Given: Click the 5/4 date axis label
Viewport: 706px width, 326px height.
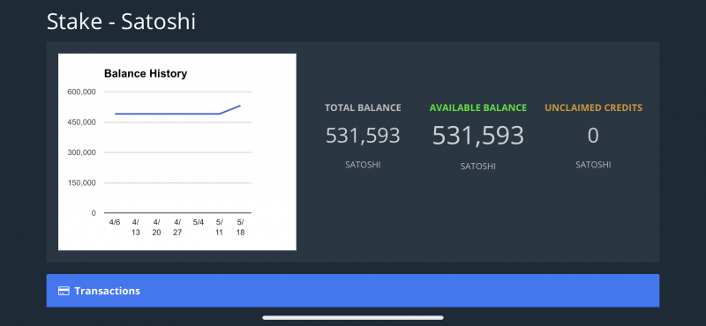Looking at the screenshot, I should point(199,222).
